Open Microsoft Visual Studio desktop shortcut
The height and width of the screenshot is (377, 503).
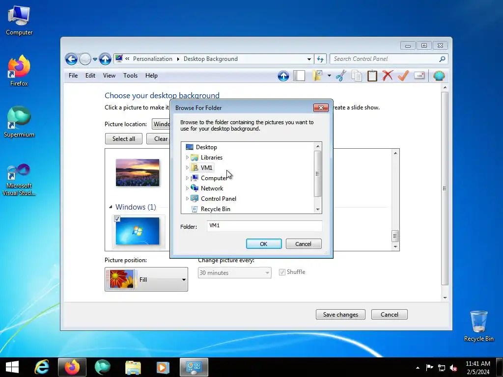[x=19, y=180]
